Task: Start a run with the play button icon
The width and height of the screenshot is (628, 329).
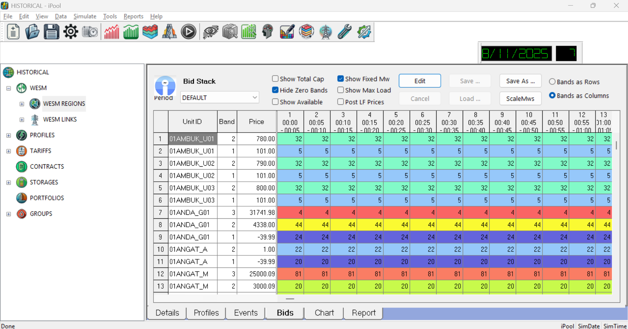Action: (188, 31)
